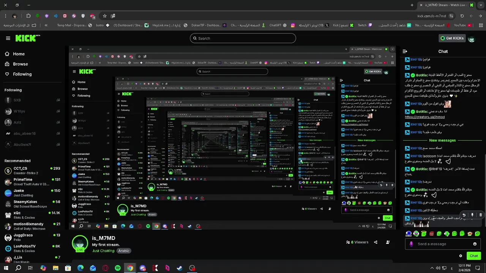Open recommended channel Jaeke
This screenshot has width=486, height=273.
pos(32,193)
